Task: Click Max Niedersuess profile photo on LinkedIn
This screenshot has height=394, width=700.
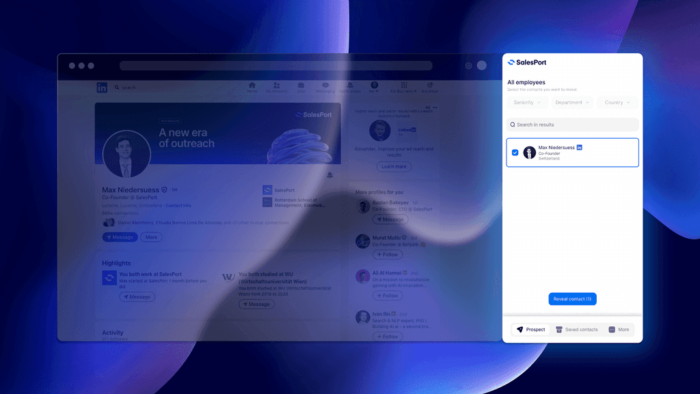Action: (x=126, y=154)
